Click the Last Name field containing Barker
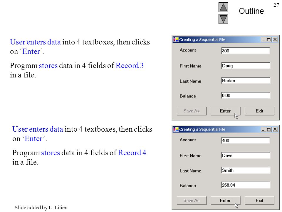 click(246, 81)
